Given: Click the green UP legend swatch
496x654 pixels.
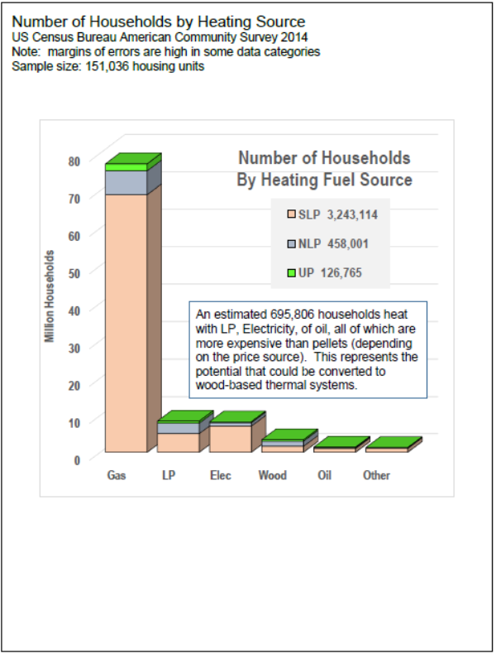Looking at the screenshot, I should click(x=290, y=272).
